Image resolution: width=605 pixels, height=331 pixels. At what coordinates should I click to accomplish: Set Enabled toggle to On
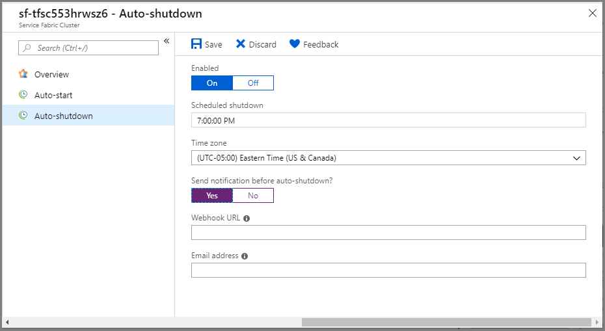point(212,83)
